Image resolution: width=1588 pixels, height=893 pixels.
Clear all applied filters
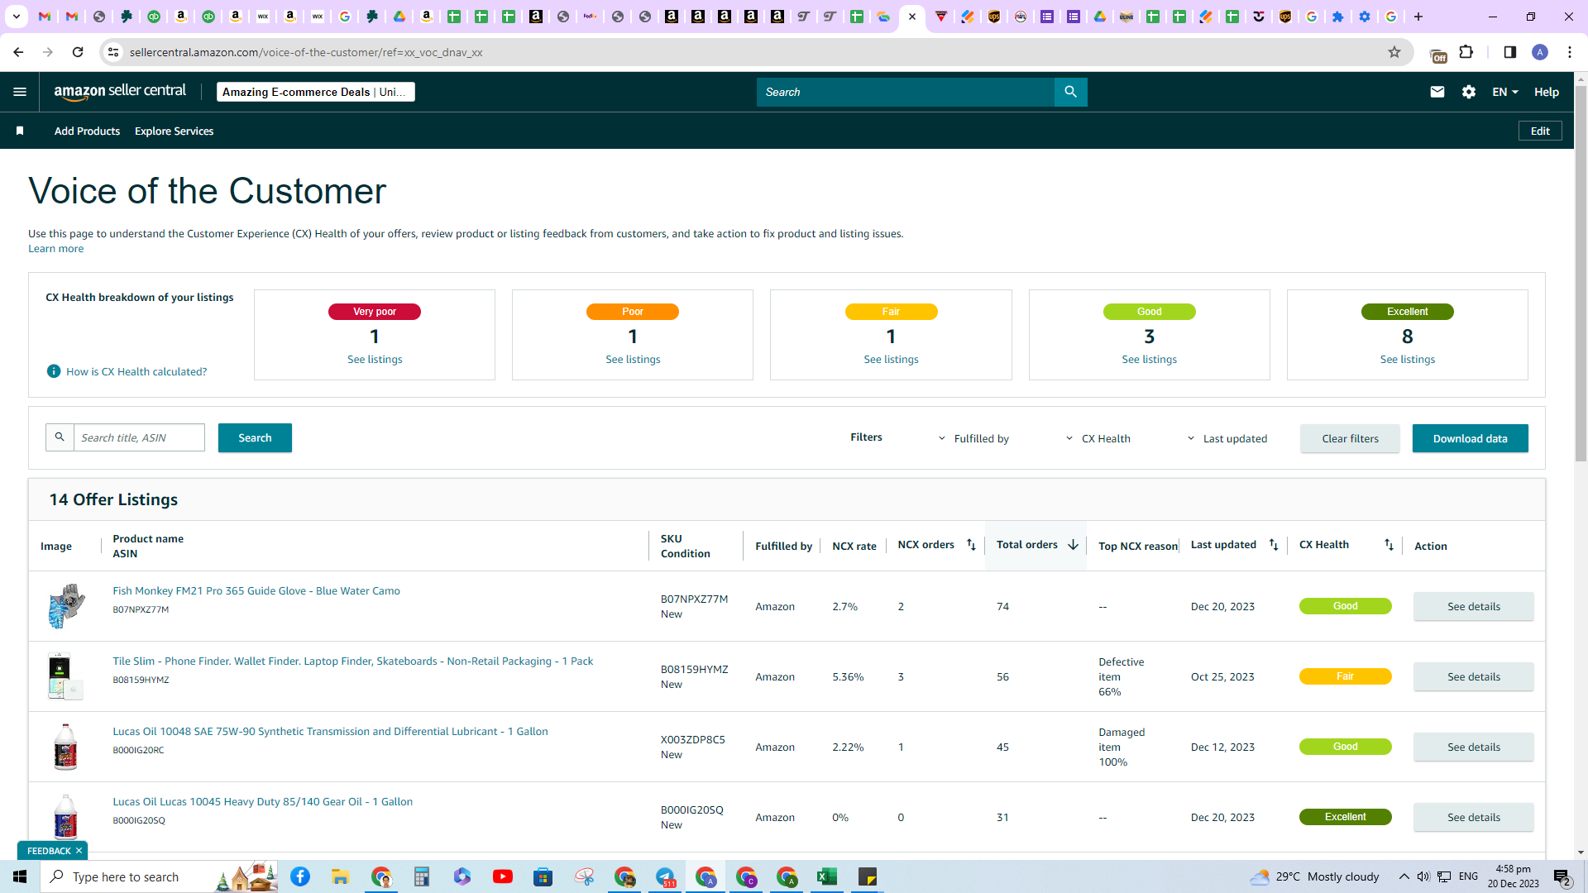pyautogui.click(x=1350, y=438)
